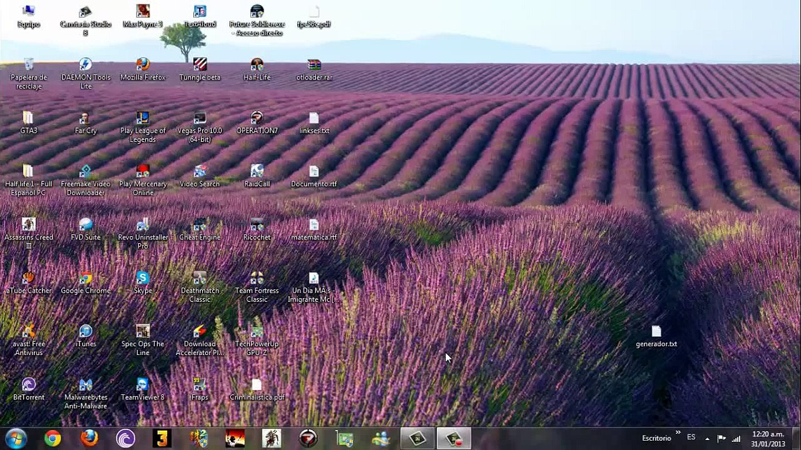Screen dimensions: 801x450
Task: Expand the Escritorio toolbar chevron
Action: point(678,434)
